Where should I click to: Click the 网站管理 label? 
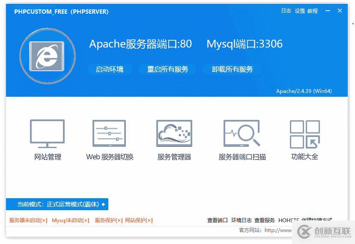coord(48,157)
